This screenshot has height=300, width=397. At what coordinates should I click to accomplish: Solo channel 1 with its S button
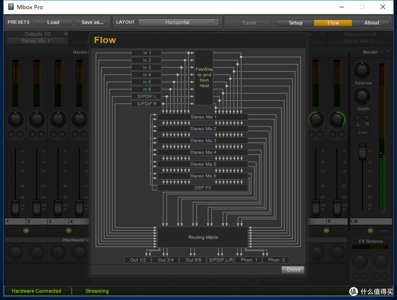click(11, 134)
